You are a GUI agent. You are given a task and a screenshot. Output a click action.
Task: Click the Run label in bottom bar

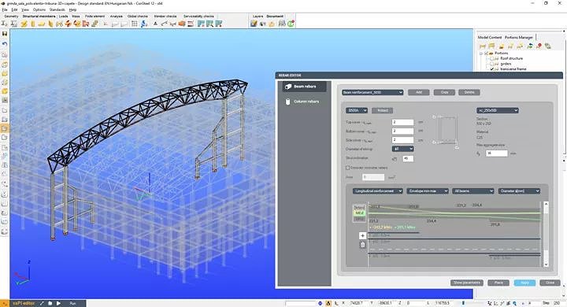pyautogui.click(x=72, y=303)
